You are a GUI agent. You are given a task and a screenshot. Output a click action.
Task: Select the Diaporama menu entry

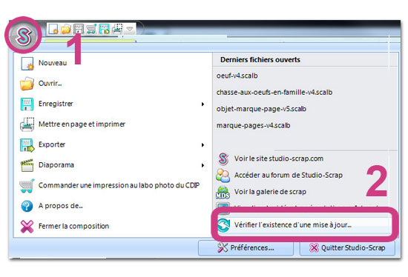pyautogui.click(x=56, y=165)
